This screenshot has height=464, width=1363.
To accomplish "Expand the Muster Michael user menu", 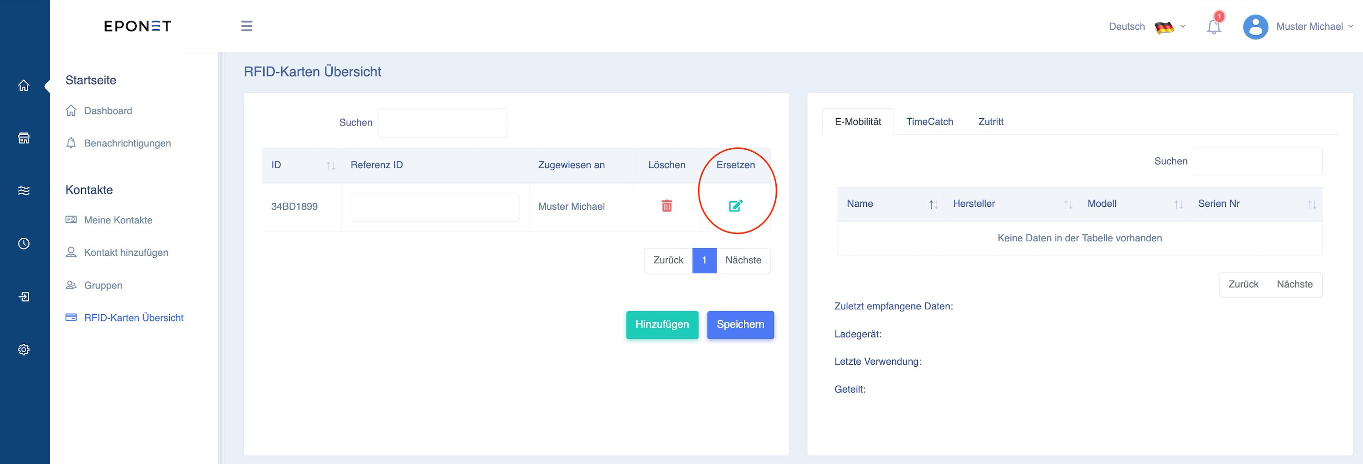I will (1297, 26).
